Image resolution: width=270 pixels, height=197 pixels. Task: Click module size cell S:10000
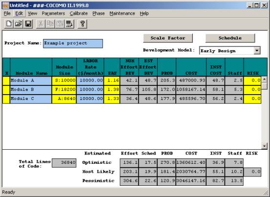coord(64,80)
